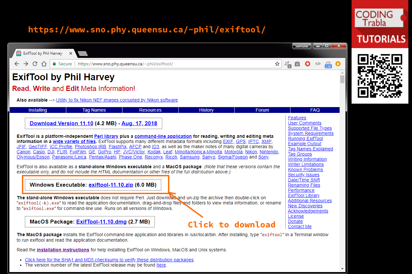412x274 pixels.
Task: Click the page scrollbar down arrow
Action: coord(343,269)
